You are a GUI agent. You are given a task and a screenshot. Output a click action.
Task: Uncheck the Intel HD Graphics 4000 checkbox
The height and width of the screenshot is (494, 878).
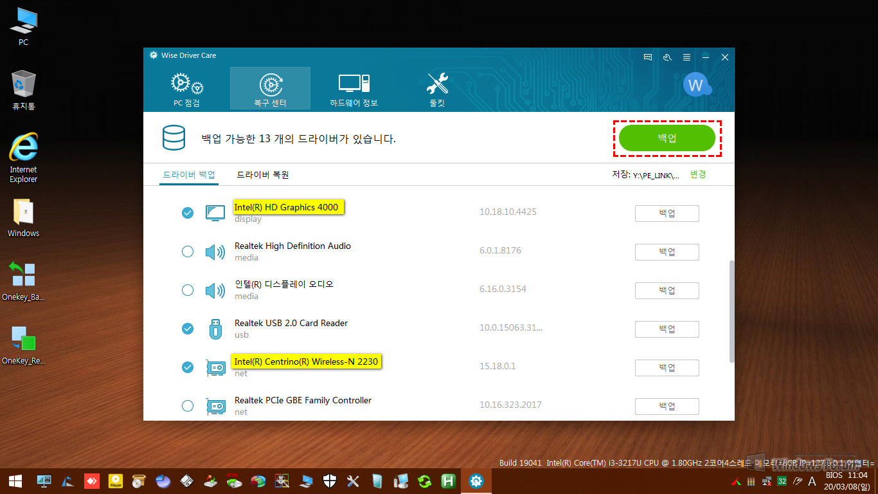(x=188, y=213)
